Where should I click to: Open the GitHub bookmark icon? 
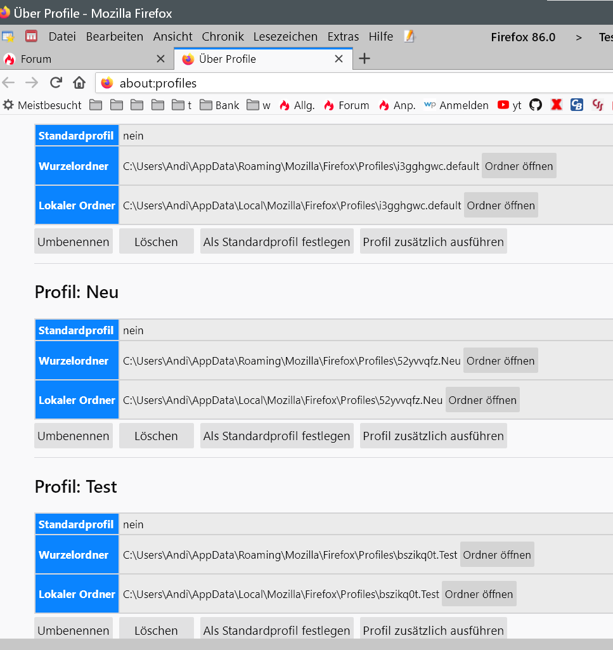coord(536,105)
